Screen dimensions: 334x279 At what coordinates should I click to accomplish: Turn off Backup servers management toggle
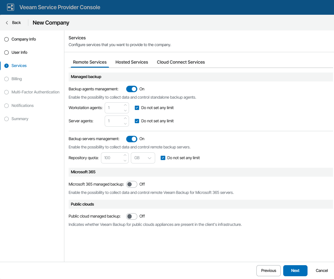coord(132,139)
